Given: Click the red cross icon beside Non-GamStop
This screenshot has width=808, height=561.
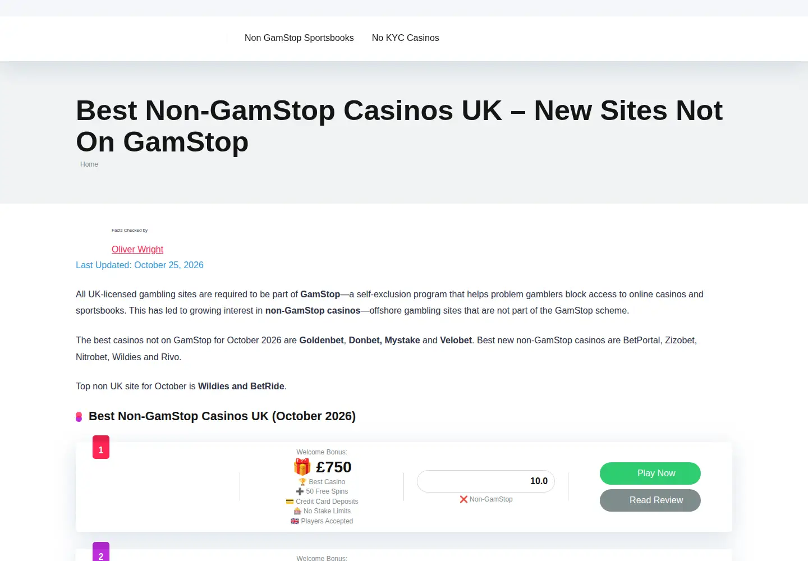Looking at the screenshot, I should pyautogui.click(x=463, y=499).
